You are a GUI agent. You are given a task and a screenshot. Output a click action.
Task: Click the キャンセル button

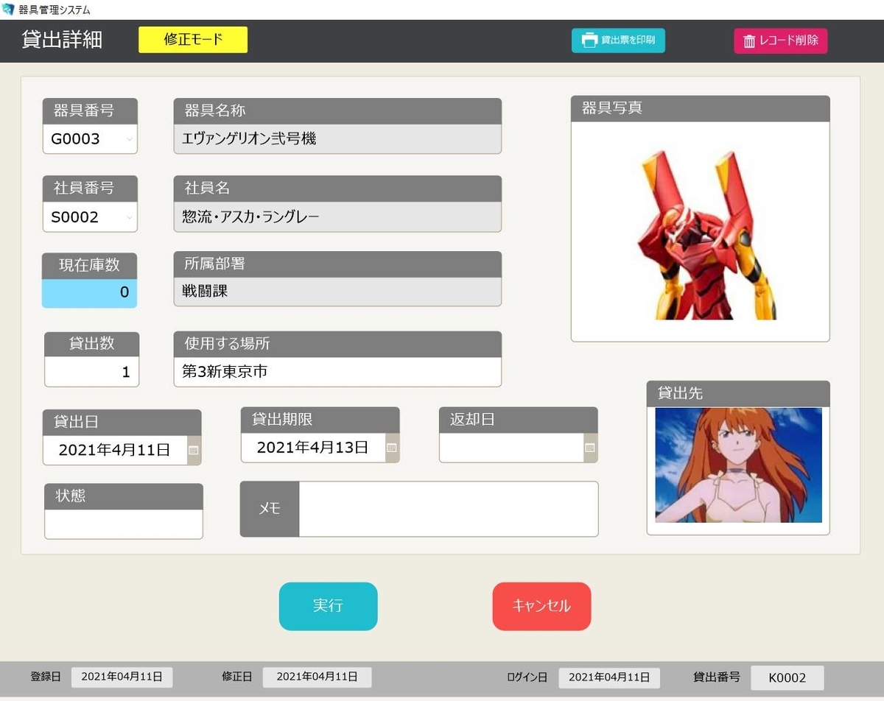click(541, 606)
